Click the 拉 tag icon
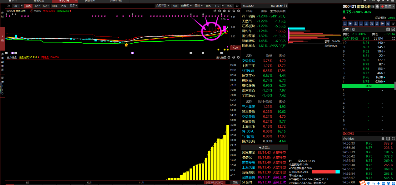396x185 pixels. pyautogui.click(x=388, y=23)
